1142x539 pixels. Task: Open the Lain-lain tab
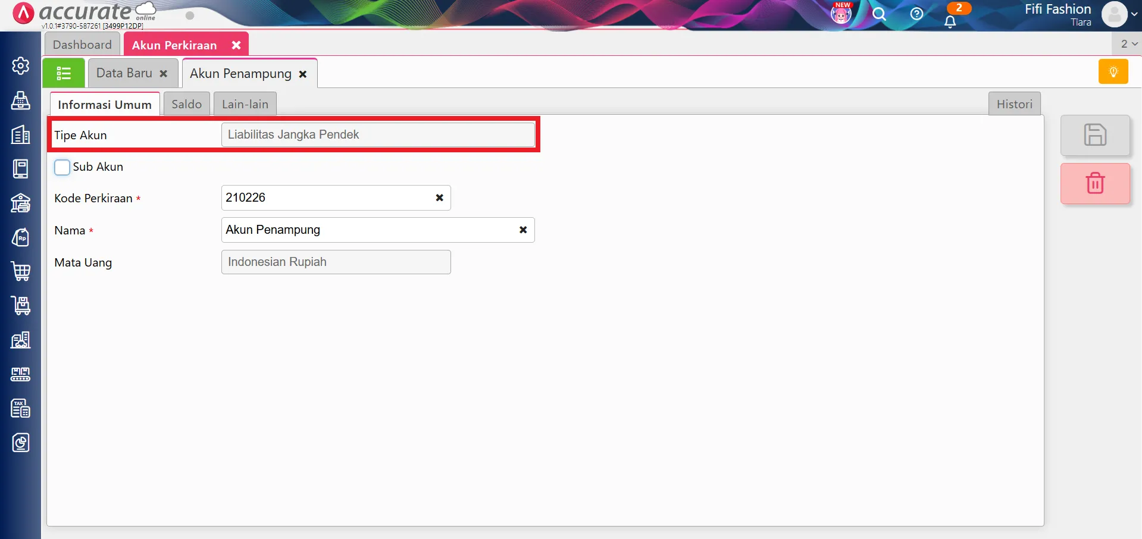coord(245,104)
